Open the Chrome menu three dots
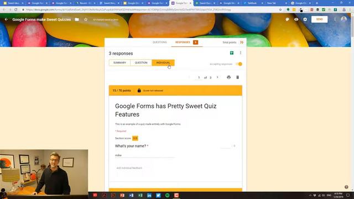This screenshot has width=354, height=199. pyautogui.click(x=350, y=10)
